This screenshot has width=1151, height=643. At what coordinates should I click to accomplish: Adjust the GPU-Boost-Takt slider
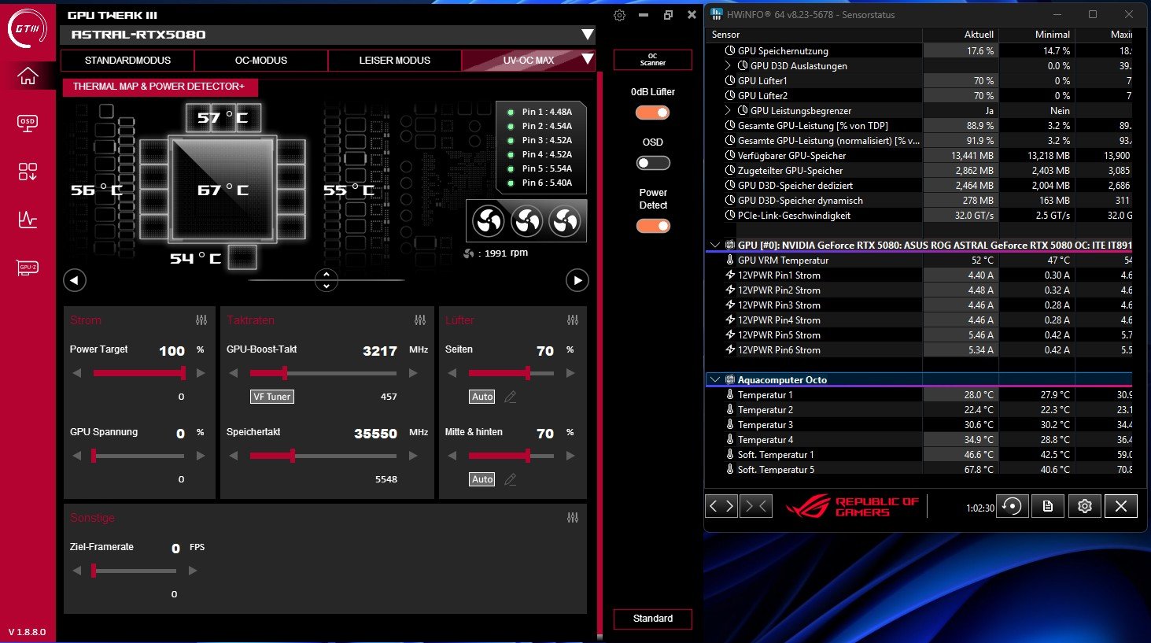pyautogui.click(x=323, y=373)
